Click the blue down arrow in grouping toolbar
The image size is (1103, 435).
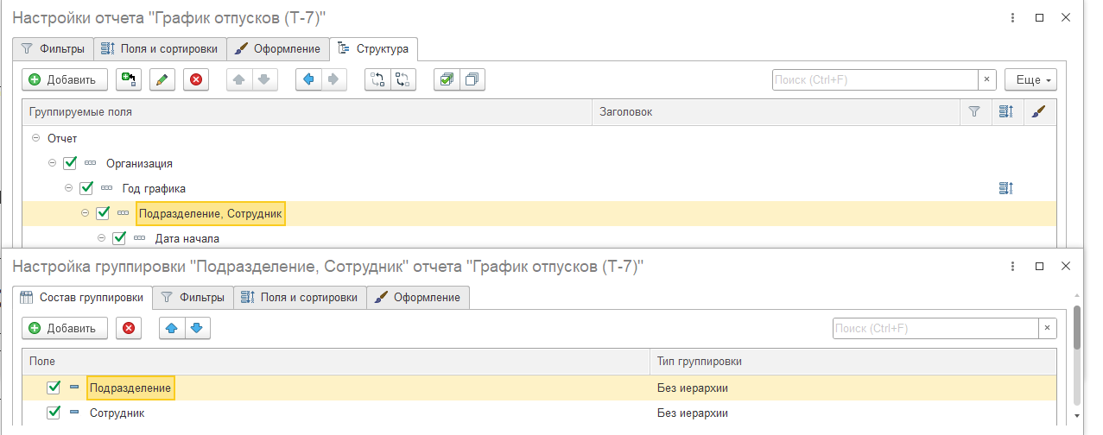point(196,328)
